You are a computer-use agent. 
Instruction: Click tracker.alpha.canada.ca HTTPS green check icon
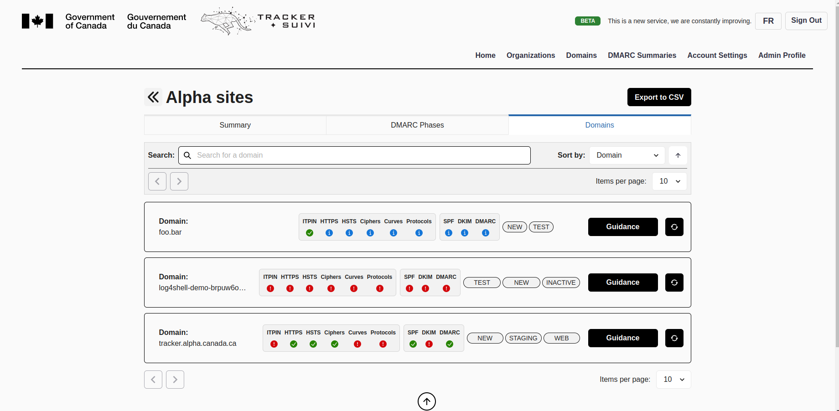pyautogui.click(x=294, y=344)
